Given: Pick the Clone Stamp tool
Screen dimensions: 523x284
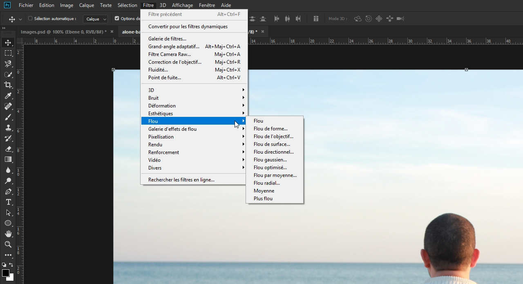Looking at the screenshot, I should (8, 127).
